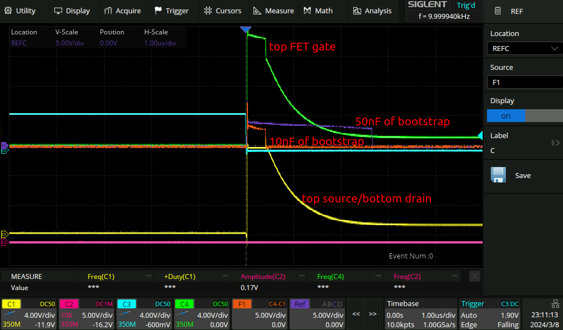This screenshot has height=330, width=563.
Task: Expand the Location REFC dropdown
Action: (x=524, y=48)
